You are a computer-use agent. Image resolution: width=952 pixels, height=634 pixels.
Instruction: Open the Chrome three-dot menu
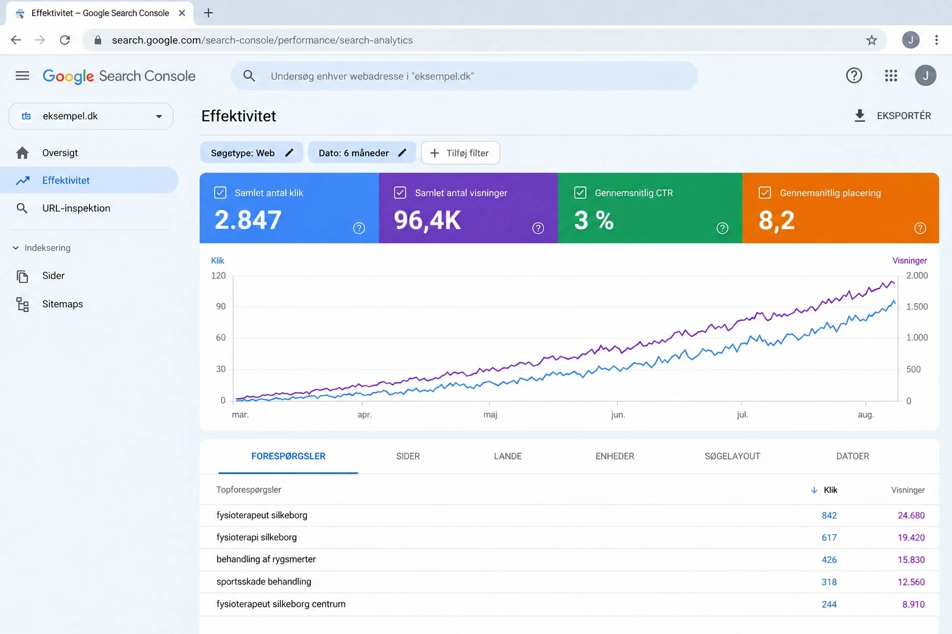click(937, 40)
